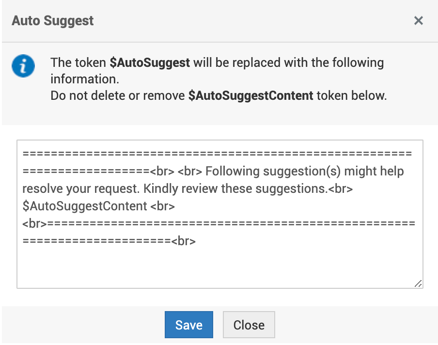The image size is (438, 345).
Task: Click the blue information icon
Action: tap(23, 66)
